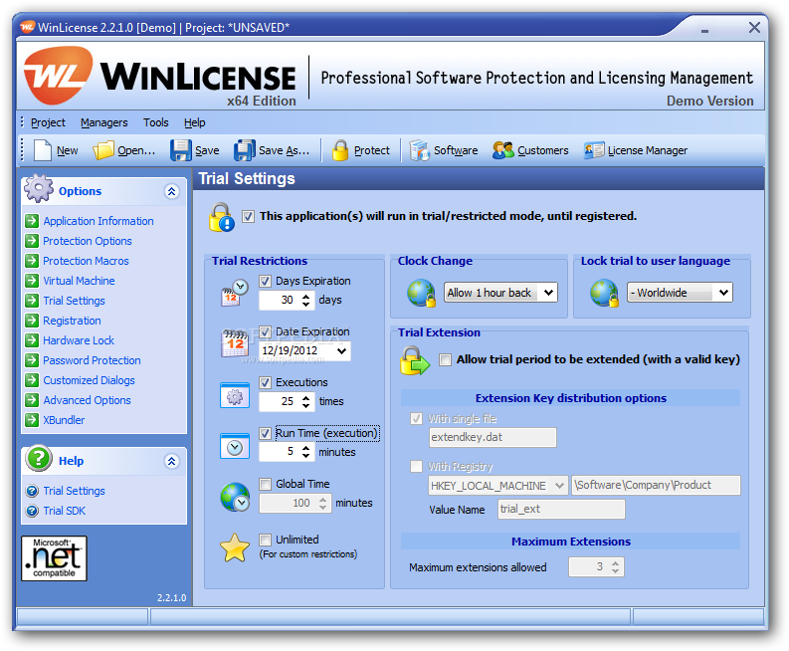Click green arrow icon beside Hardware Lock
This screenshot has height=651, width=789.
(32, 340)
